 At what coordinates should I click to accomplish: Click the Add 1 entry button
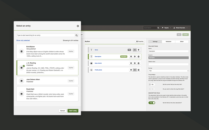pyautogui.click(x=73, y=111)
